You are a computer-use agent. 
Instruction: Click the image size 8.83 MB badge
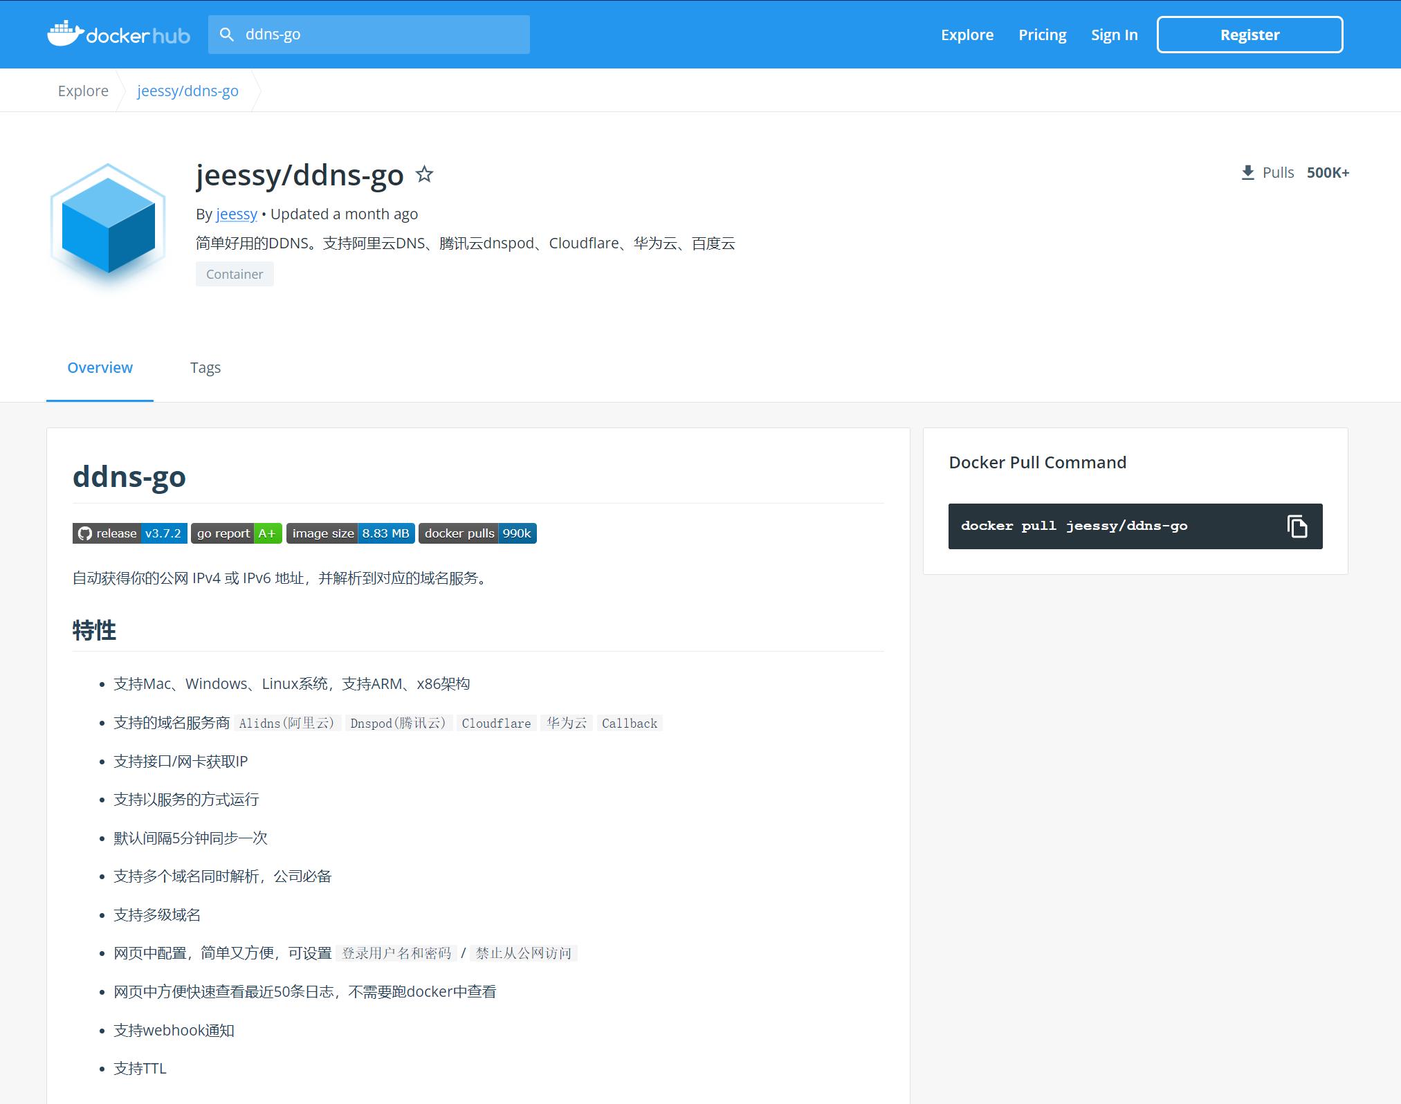pyautogui.click(x=350, y=533)
